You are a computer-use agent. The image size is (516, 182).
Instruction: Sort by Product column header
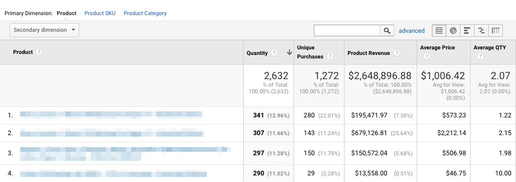pyautogui.click(x=23, y=52)
